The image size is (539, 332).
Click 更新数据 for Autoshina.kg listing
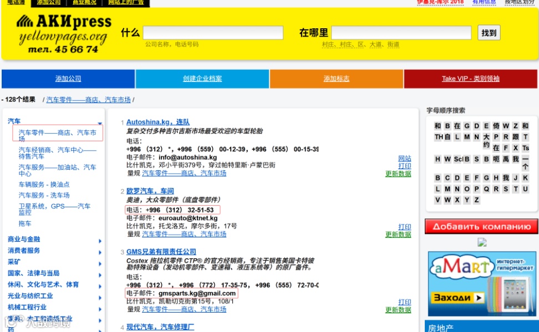click(398, 174)
